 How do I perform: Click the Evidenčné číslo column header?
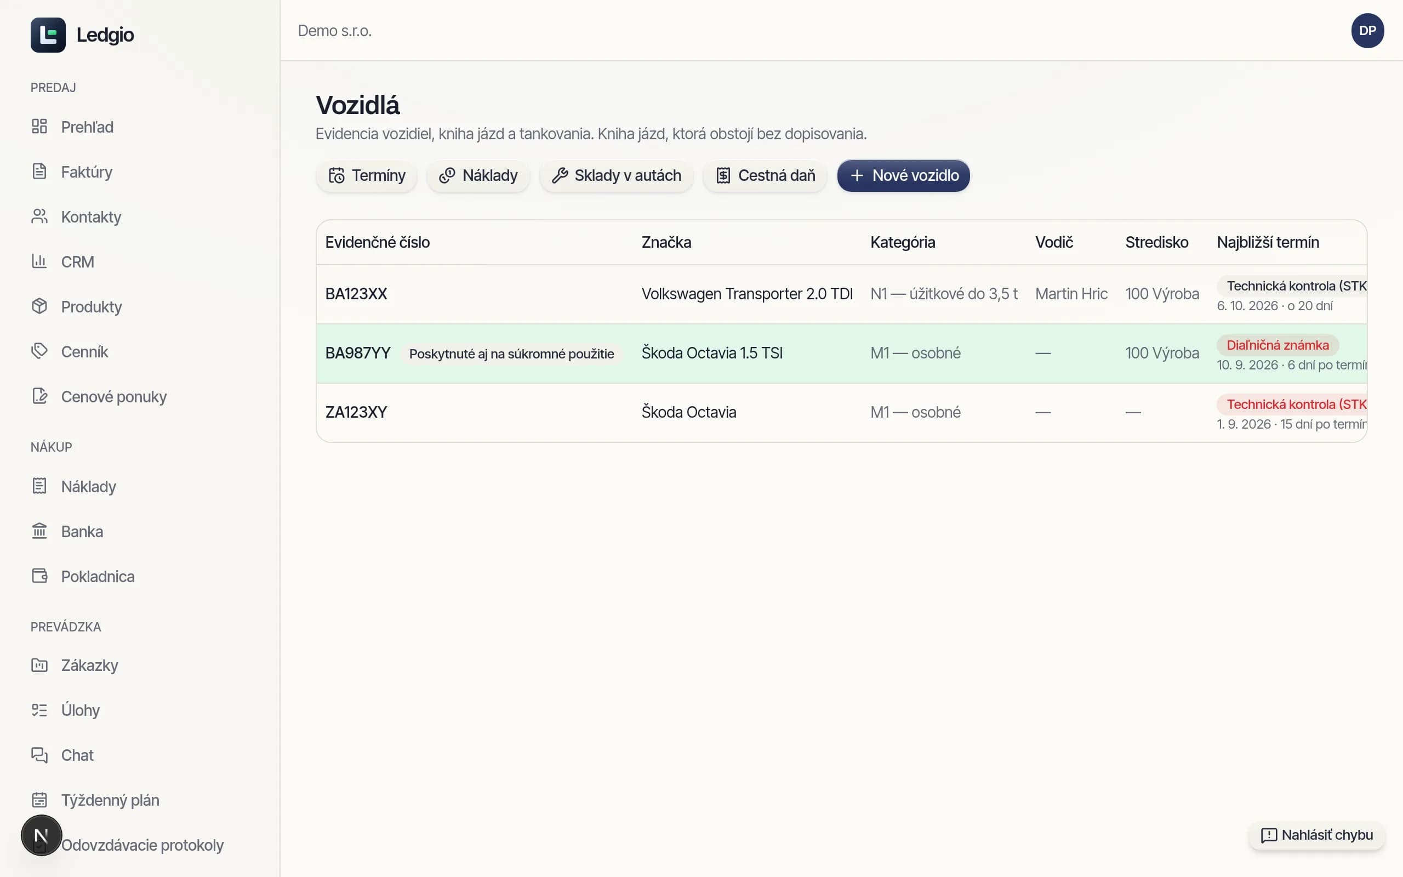378,242
